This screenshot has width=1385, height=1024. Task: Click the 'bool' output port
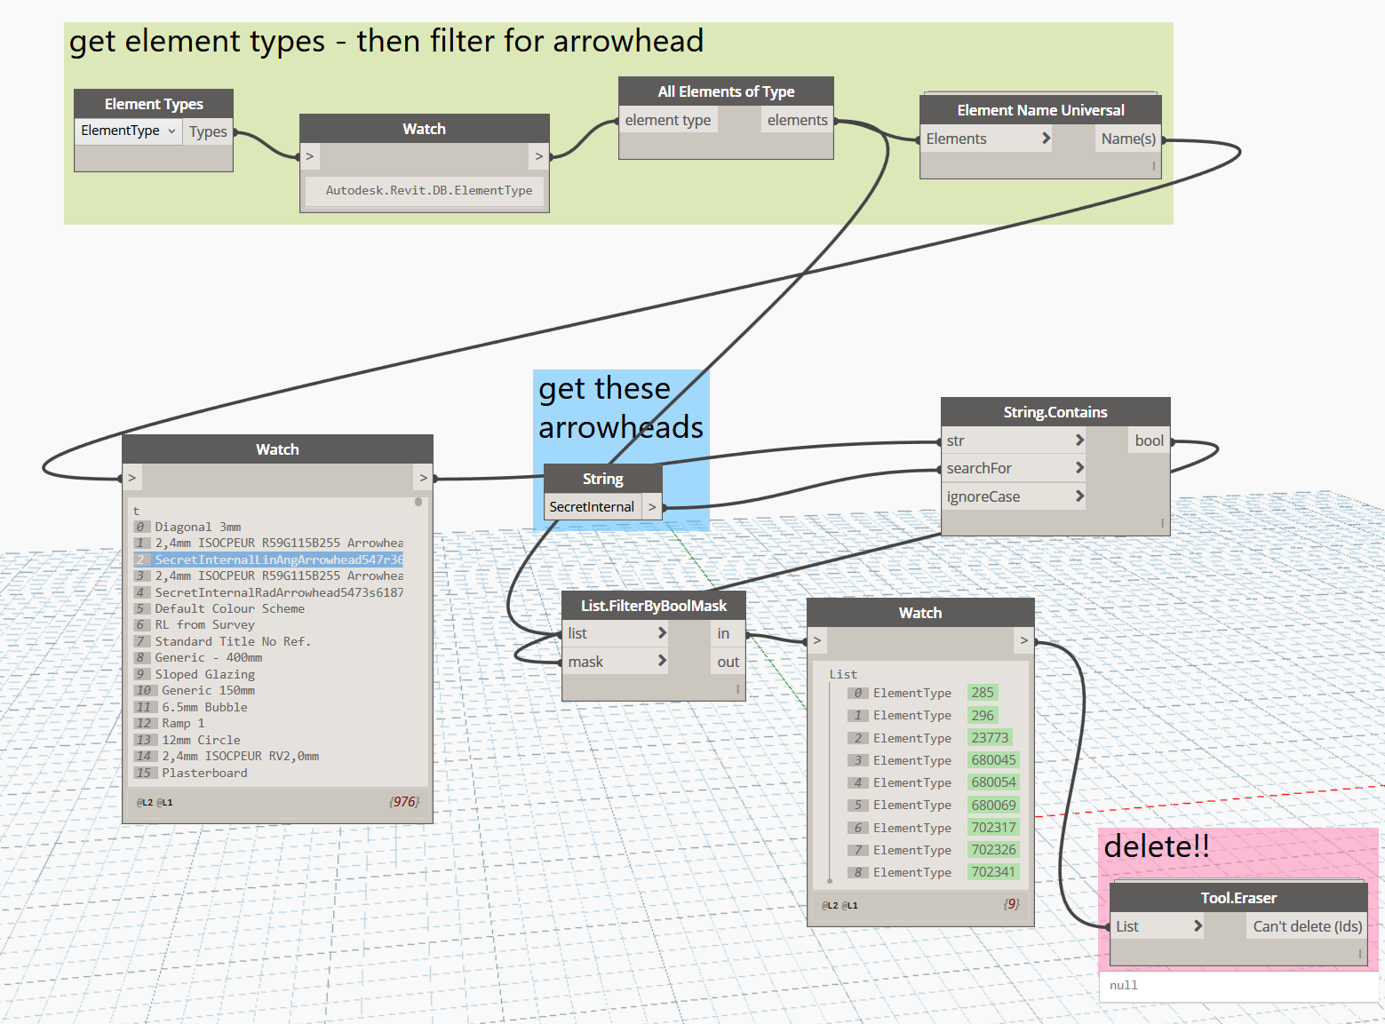point(1149,441)
